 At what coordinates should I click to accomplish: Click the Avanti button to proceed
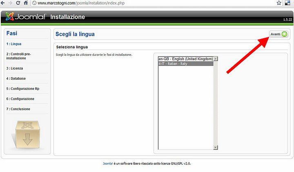pos(279,34)
